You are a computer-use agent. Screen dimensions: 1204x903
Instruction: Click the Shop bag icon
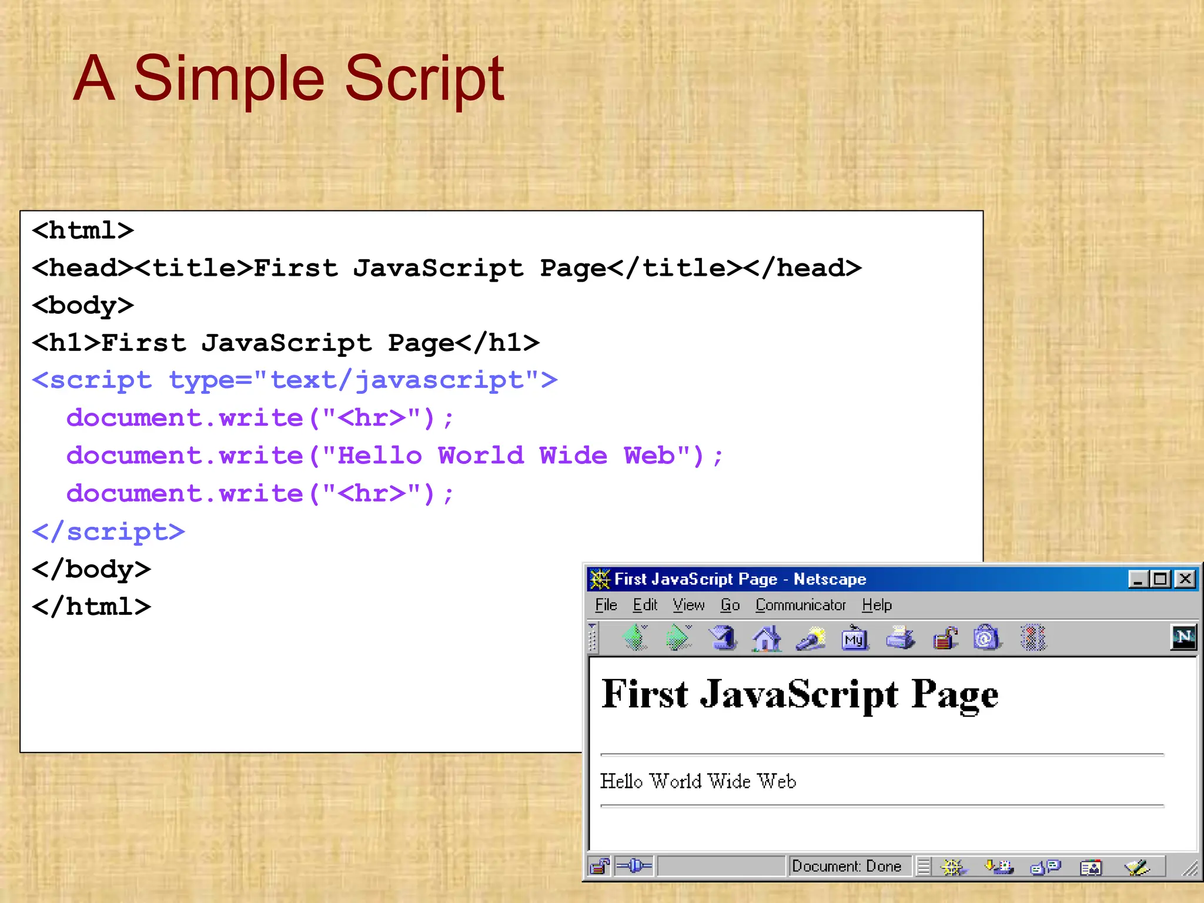[x=987, y=638]
